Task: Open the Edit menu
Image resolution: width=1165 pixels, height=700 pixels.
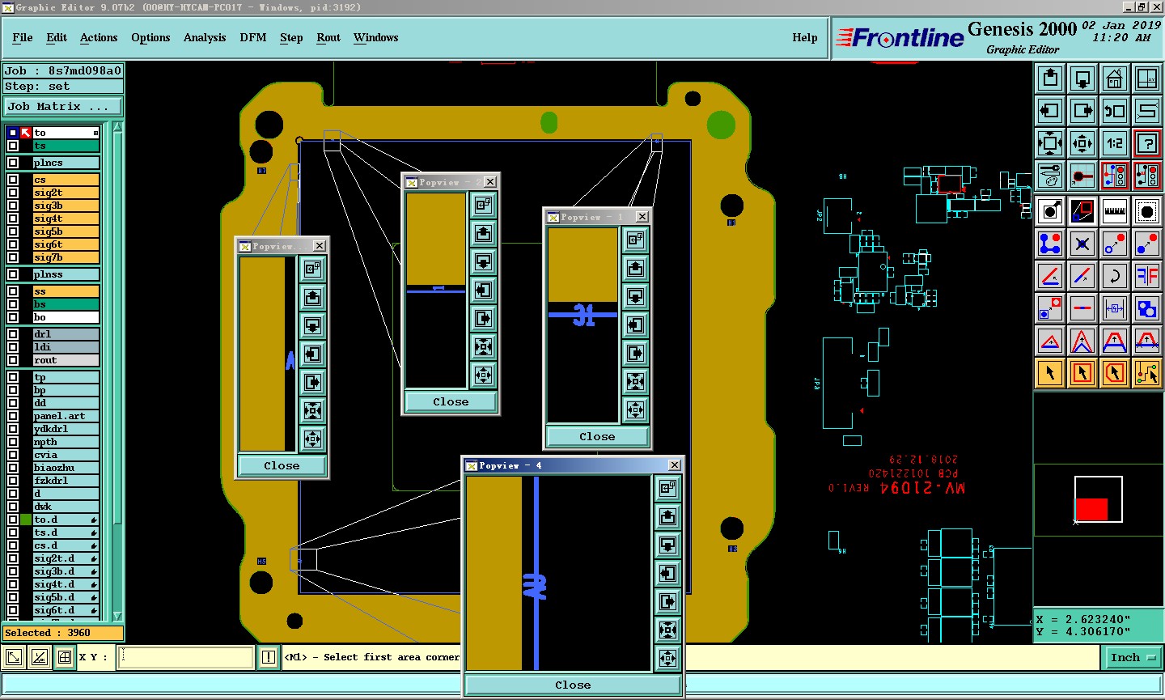Action: (57, 37)
